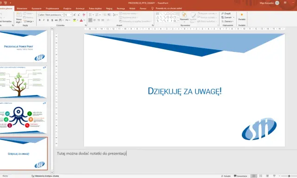297x178 pixels.
Task: Select the rectangle shape in the gallery
Action: [x=168, y=14]
